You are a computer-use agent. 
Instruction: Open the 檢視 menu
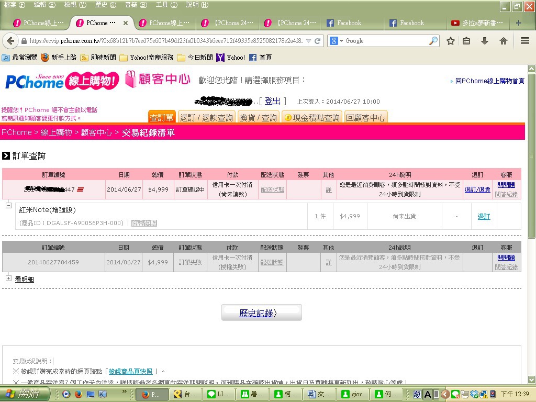coord(75,5)
